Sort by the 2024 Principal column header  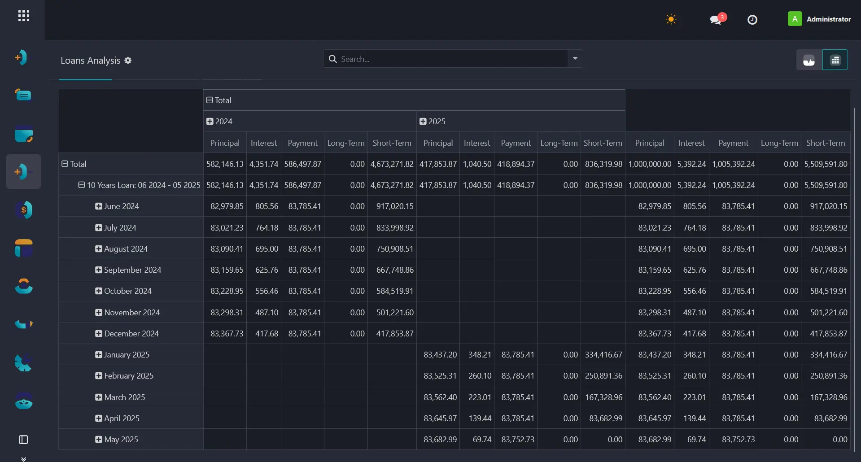(225, 143)
